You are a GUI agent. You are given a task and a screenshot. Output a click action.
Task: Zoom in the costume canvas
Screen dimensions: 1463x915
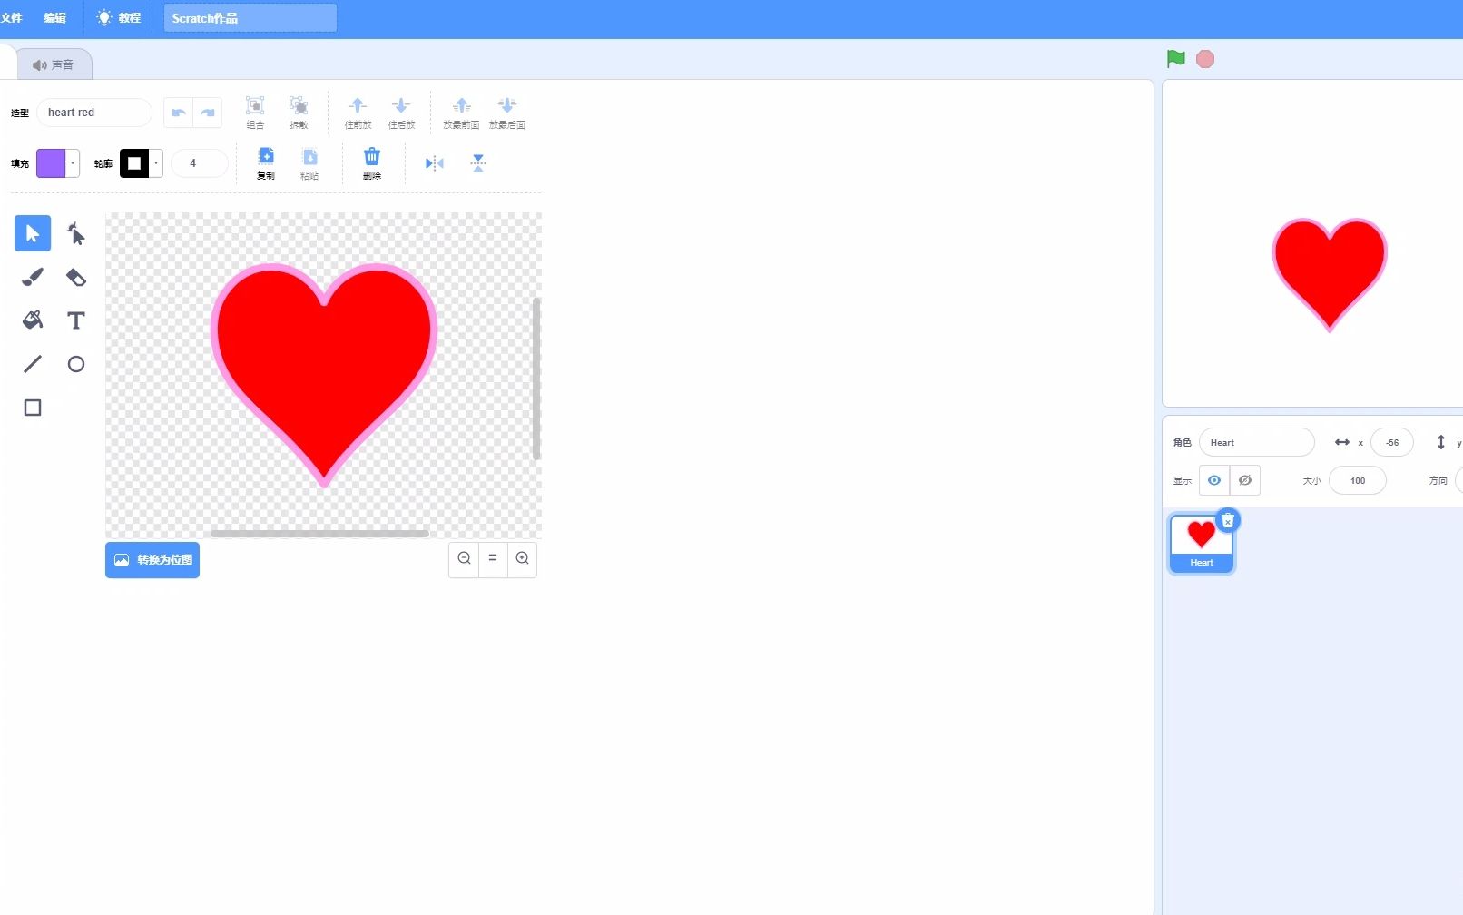[x=522, y=558]
